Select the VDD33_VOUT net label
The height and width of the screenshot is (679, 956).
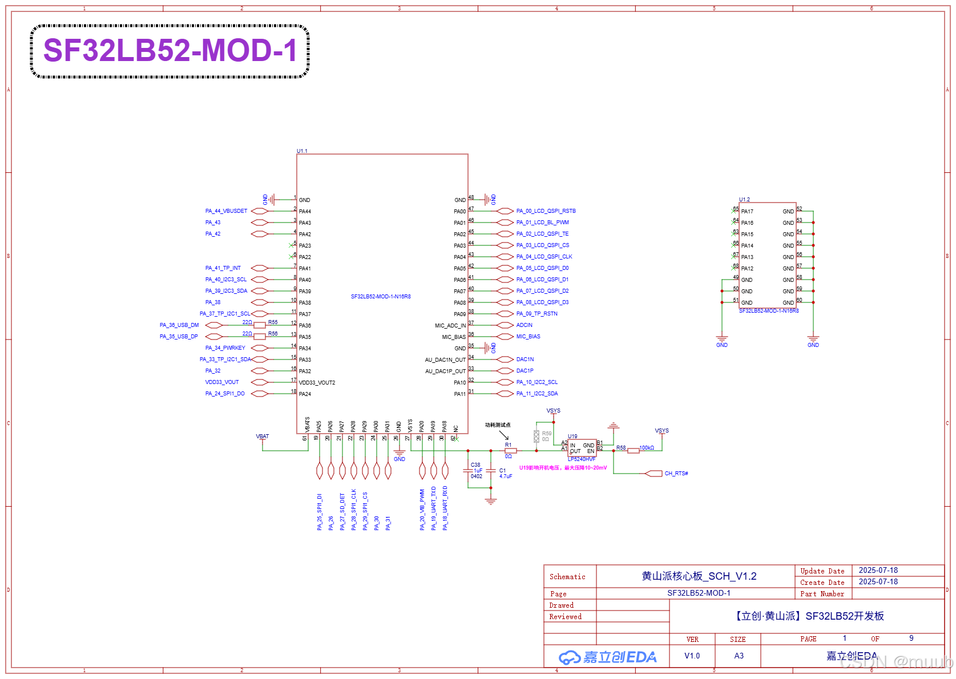(222, 382)
